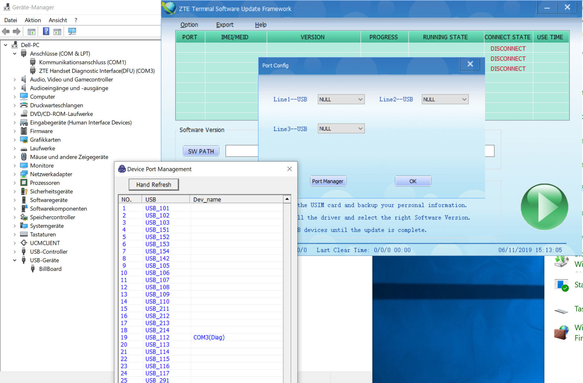Click the properties pane icon in Geräte-Manager toolbar

(x=57, y=32)
